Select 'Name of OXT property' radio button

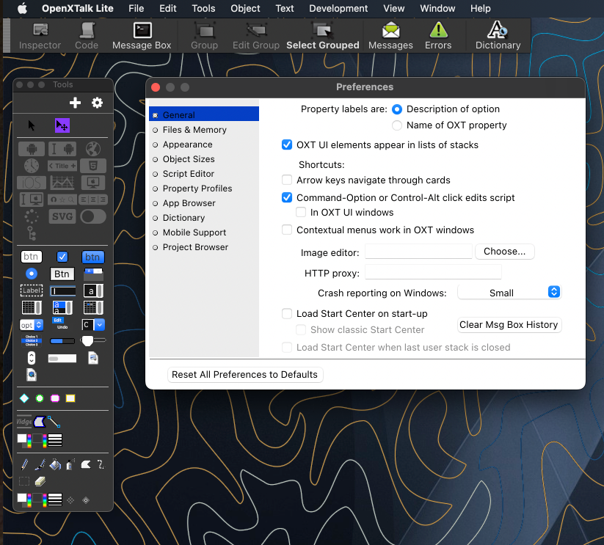397,125
